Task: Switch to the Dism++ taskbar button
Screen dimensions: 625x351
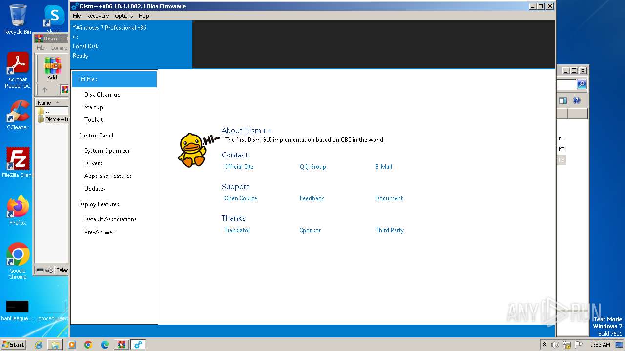Action: click(138, 345)
